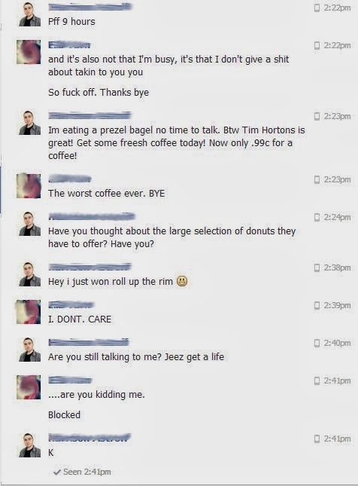Click the 2:23pm timestamp of the pretzel bagel message
This screenshot has height=486, width=358.
(337, 116)
